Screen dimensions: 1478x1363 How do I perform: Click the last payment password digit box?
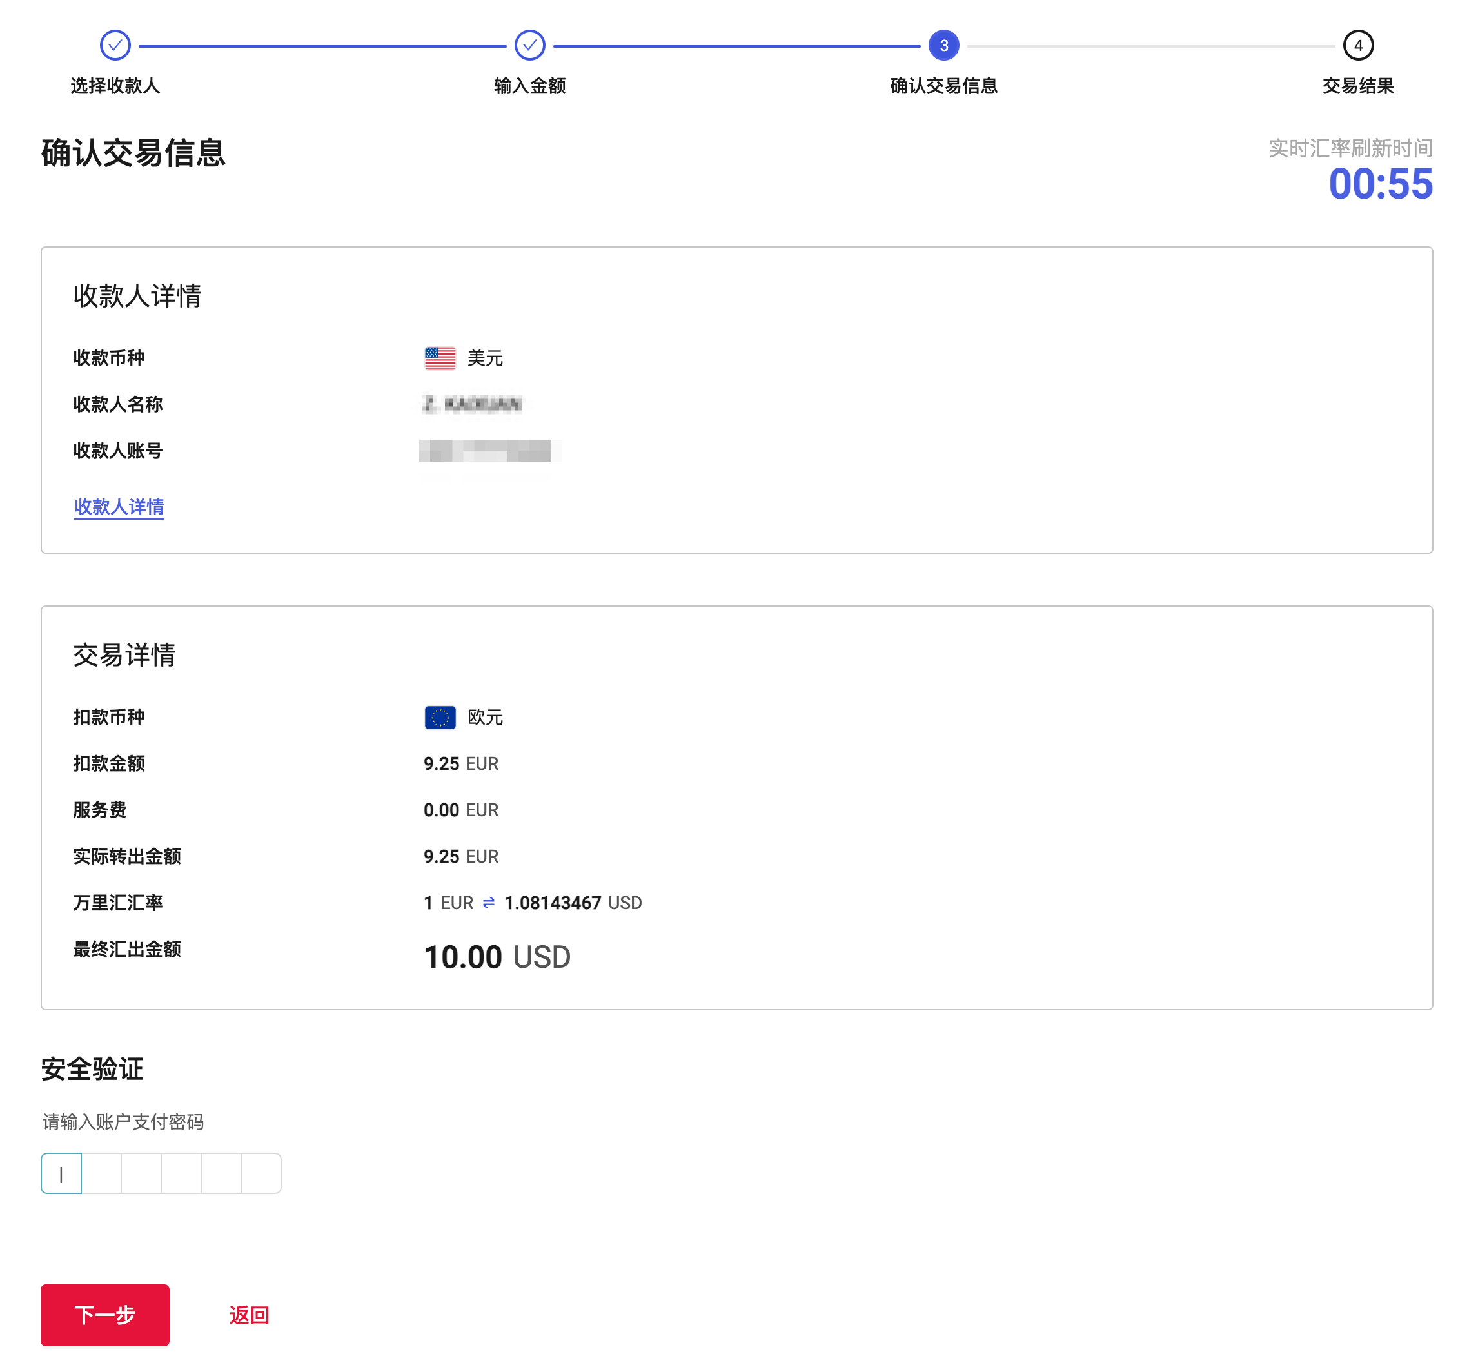[261, 1173]
